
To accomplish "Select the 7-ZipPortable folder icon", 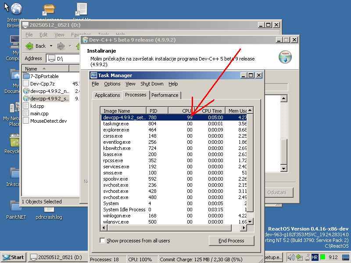I will point(26,76).
